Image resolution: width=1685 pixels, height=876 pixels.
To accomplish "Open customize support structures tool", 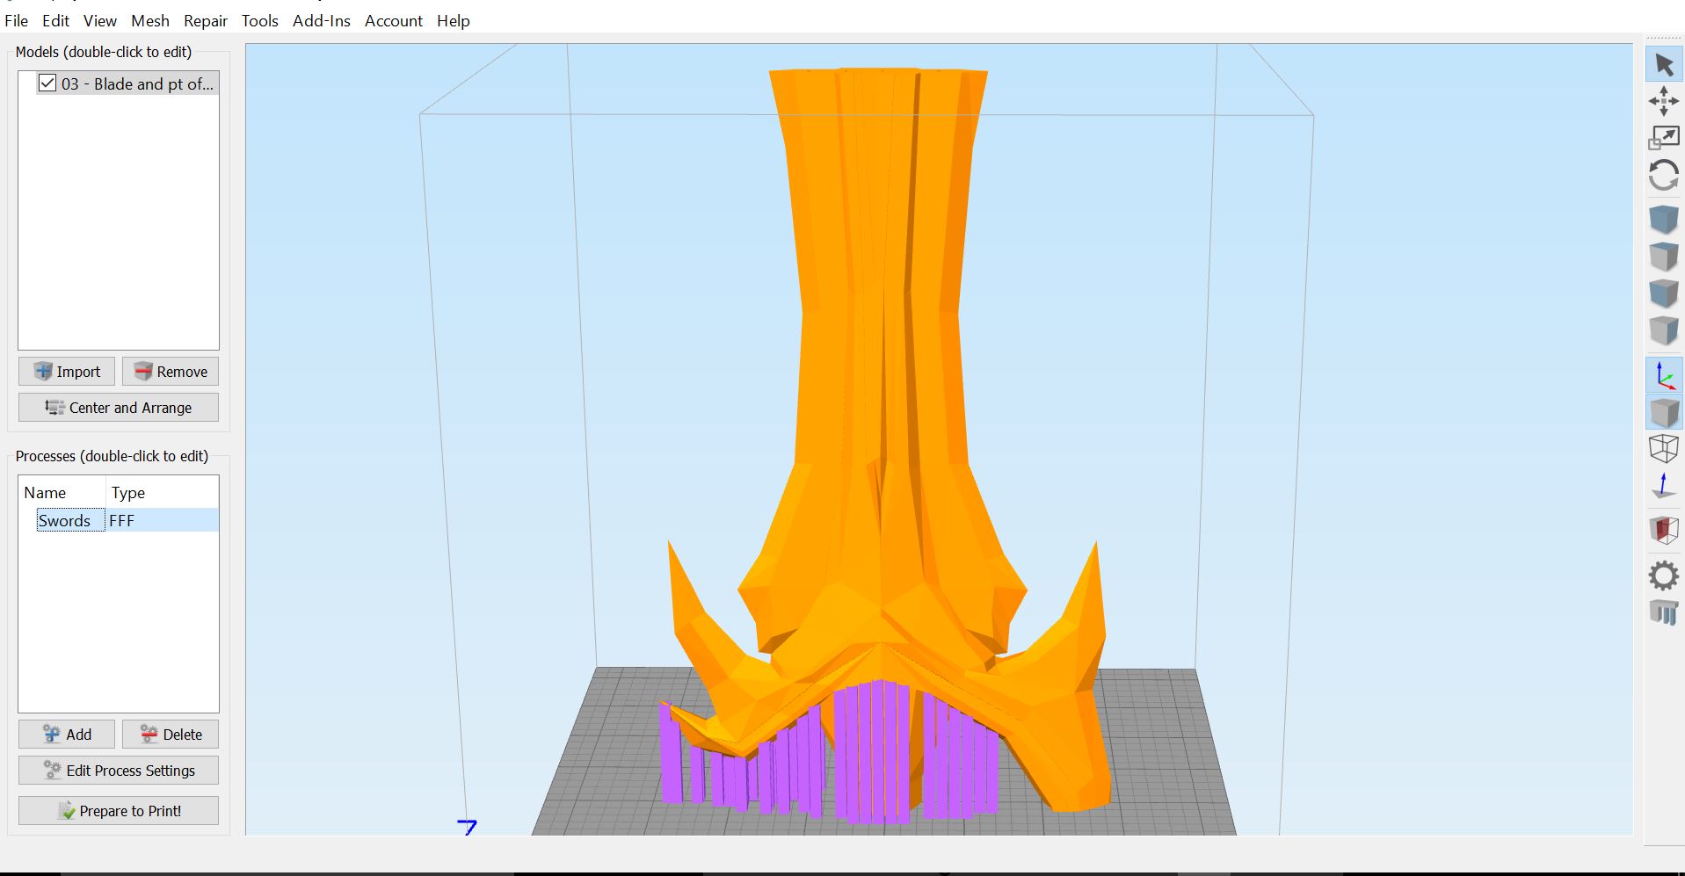I will [1664, 612].
